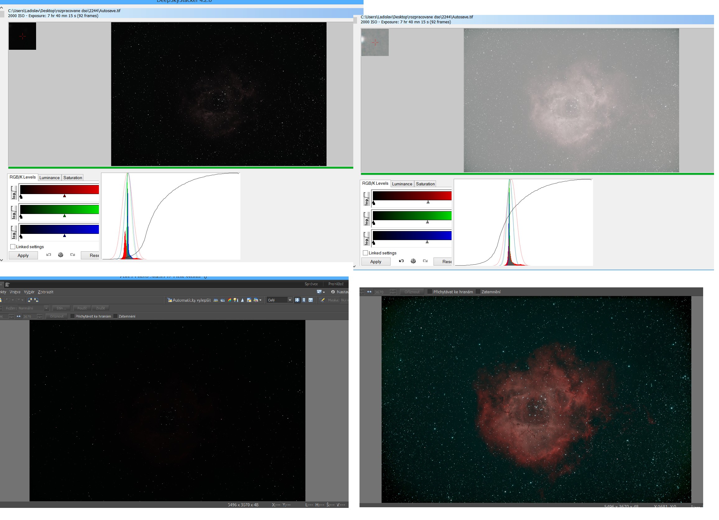Open the Zobrazit menu
Screen dimensions: 719x520
pos(45,292)
